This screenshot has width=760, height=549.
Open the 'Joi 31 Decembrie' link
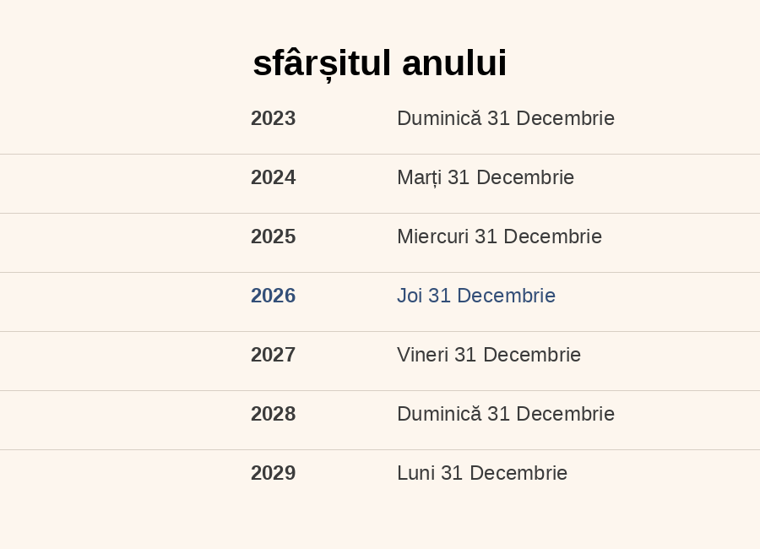[x=476, y=296]
